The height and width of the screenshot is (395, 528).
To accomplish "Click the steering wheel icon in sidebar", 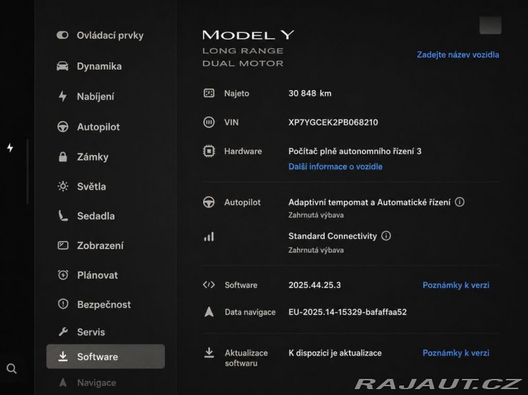I will pyautogui.click(x=62, y=127).
